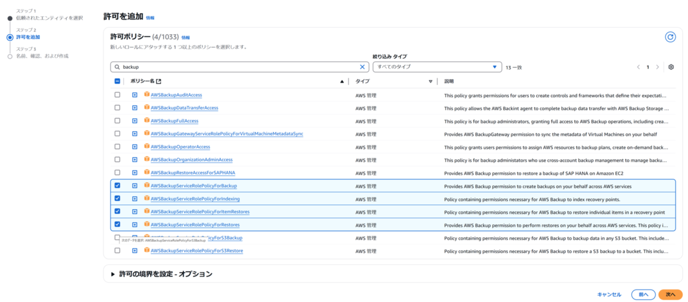Click into the backup search field
This screenshot has height=302, width=688.
coord(240,67)
